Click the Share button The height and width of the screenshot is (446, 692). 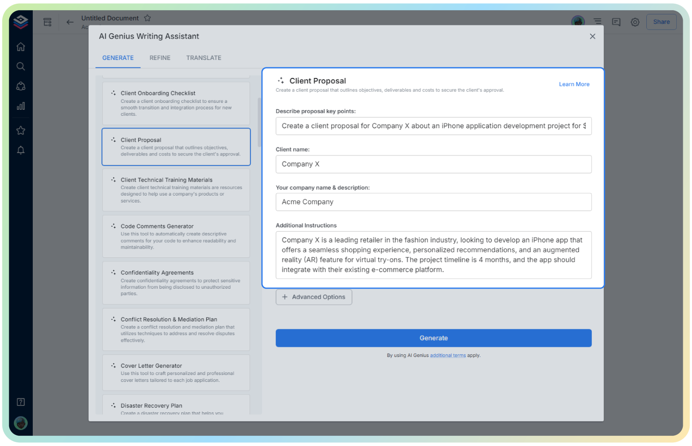point(661,22)
